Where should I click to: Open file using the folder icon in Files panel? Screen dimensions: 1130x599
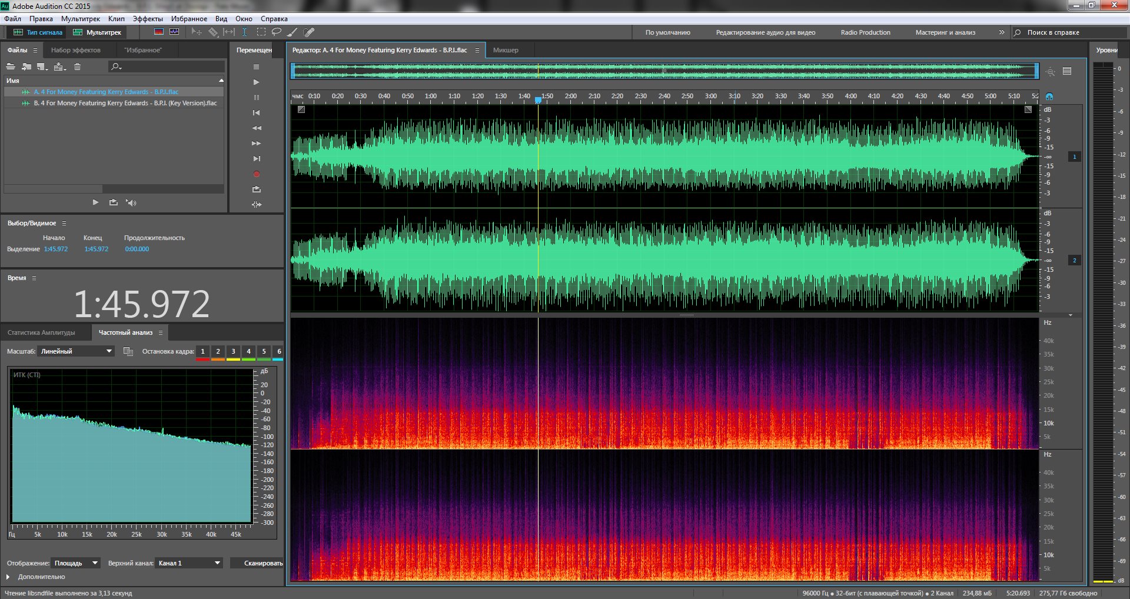tap(11, 66)
